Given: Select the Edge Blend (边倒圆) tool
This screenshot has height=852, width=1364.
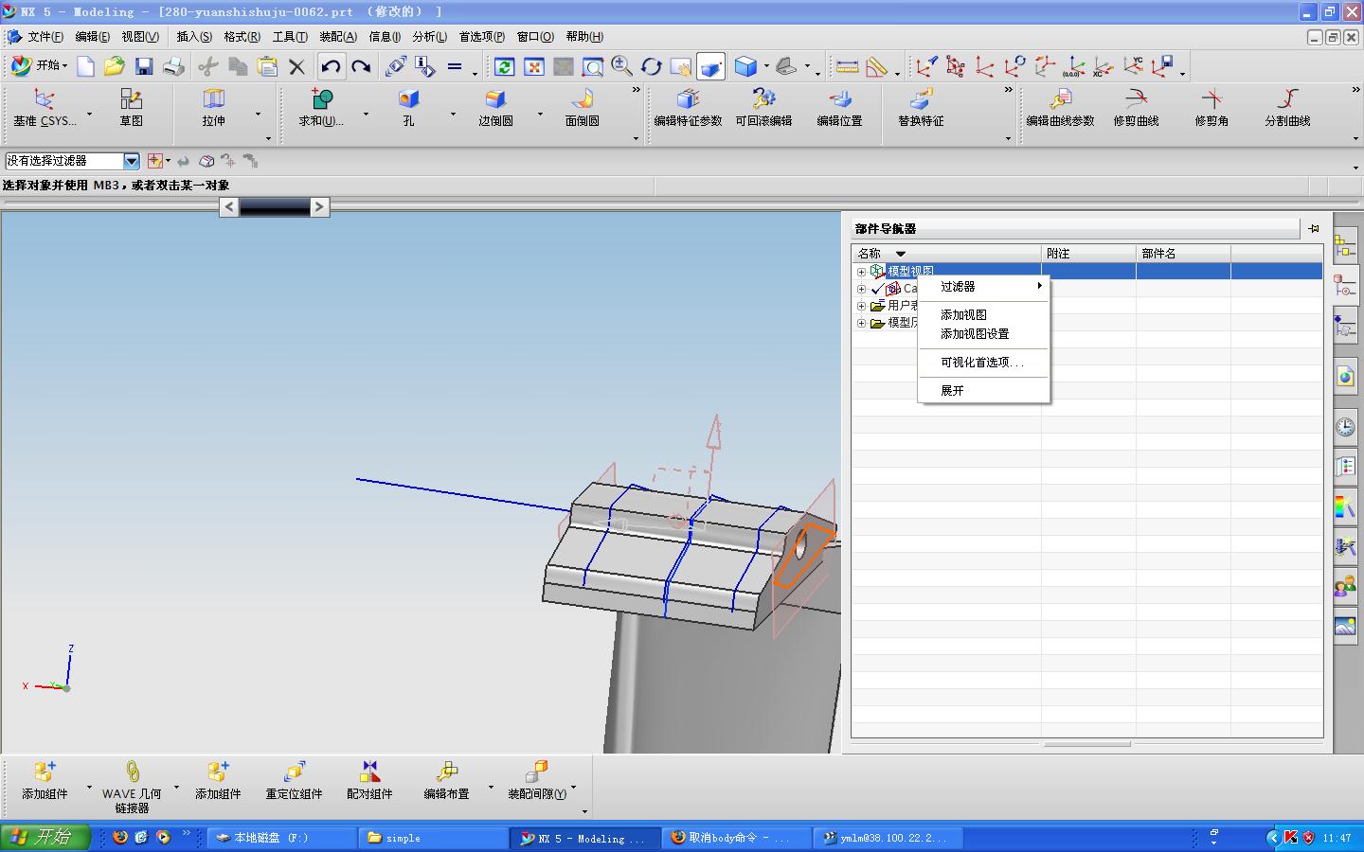Looking at the screenshot, I should [495, 108].
